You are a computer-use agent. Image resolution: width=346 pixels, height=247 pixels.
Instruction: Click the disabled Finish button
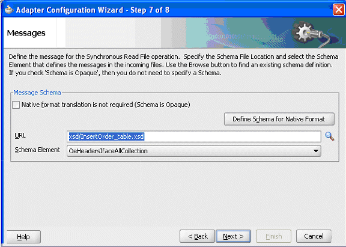pos(274,236)
